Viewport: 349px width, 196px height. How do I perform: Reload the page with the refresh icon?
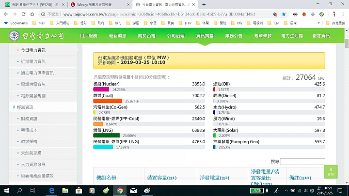coord(23,14)
